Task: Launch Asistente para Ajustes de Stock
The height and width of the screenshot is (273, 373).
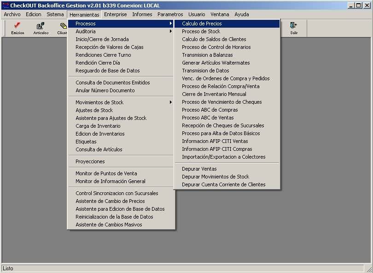Action: pyautogui.click(x=121, y=118)
